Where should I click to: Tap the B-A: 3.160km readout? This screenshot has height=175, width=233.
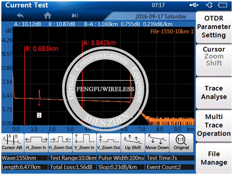(x=101, y=24)
